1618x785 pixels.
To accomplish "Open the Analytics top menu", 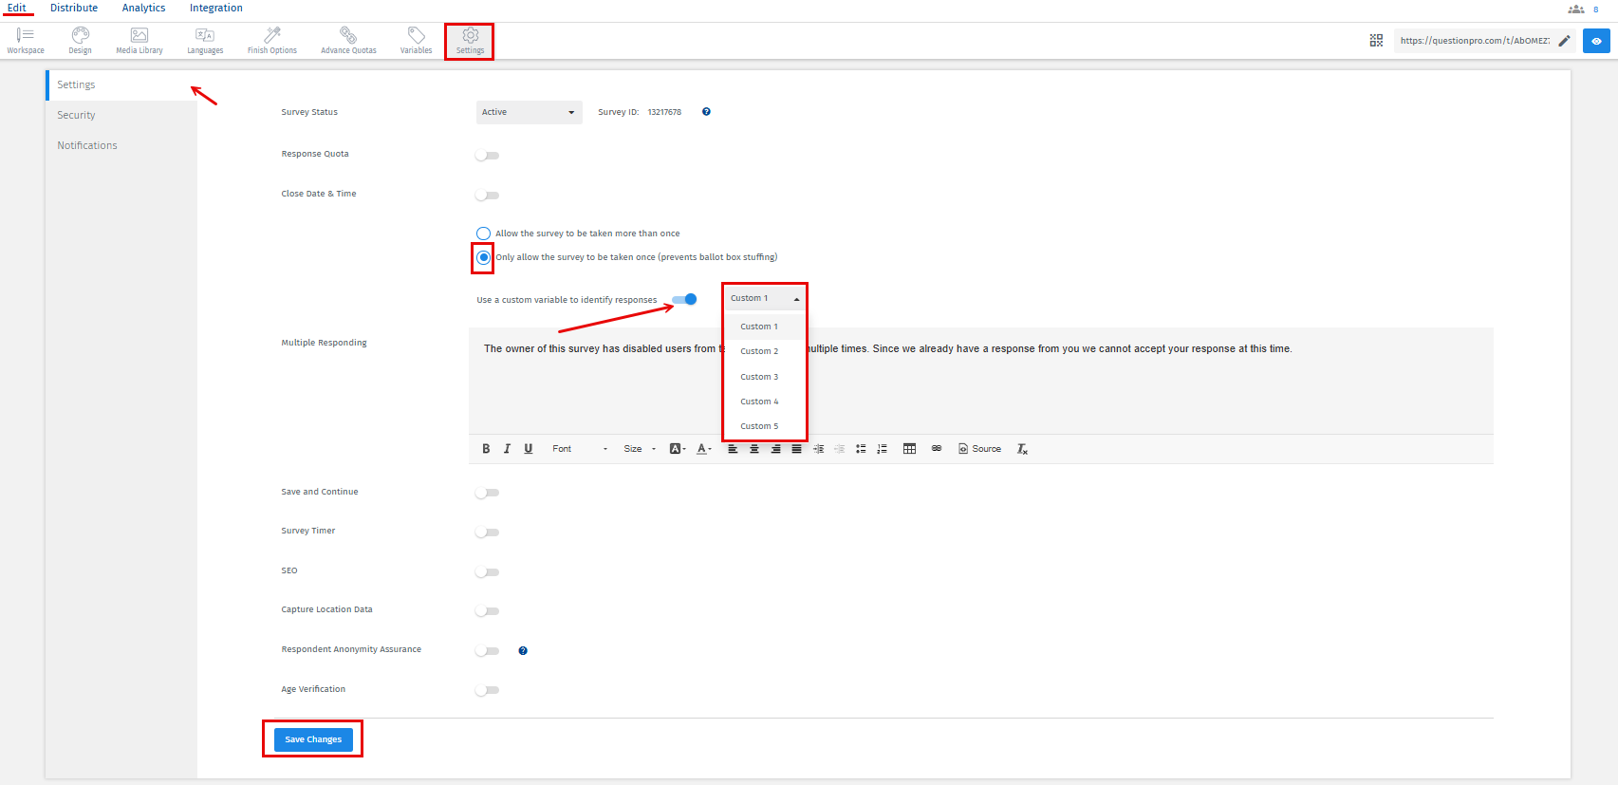I will 143,8.
